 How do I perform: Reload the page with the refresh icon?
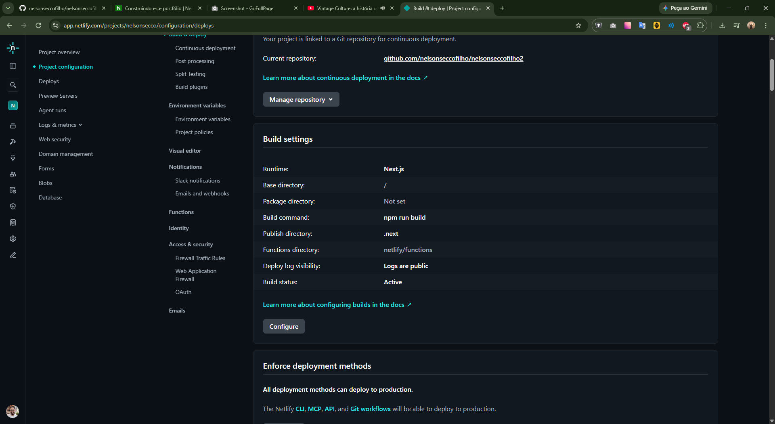click(38, 25)
